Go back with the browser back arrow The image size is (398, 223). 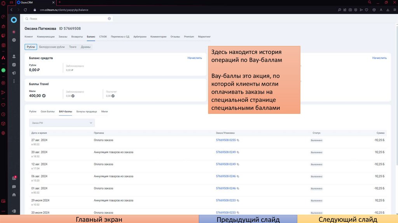(x=11, y=10)
